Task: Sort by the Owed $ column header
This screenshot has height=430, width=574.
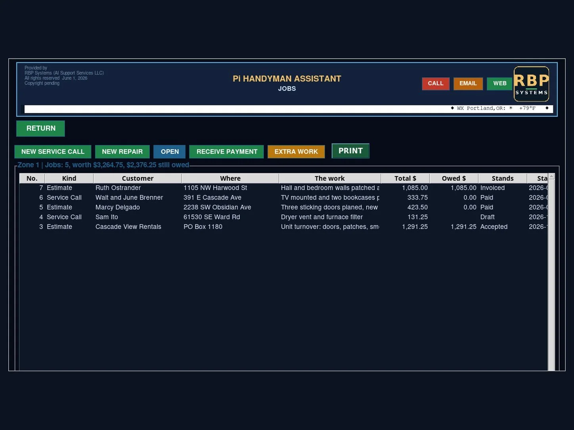Action: click(454, 178)
